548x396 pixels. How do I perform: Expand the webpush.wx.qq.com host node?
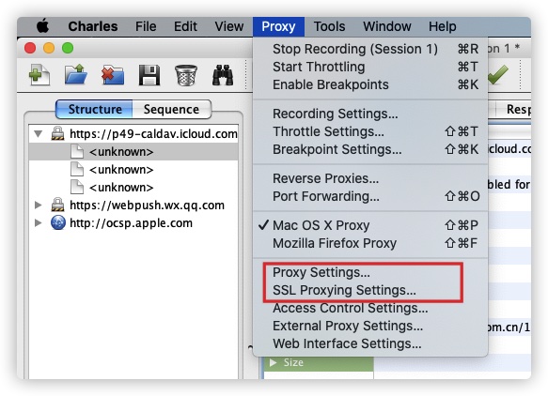coord(39,206)
